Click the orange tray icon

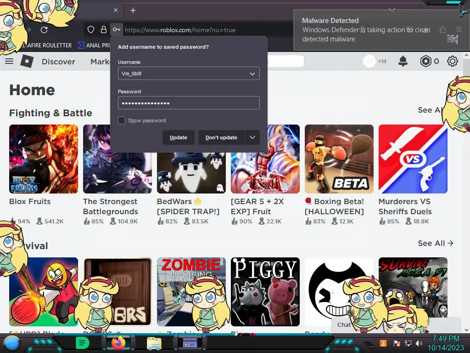point(383,343)
